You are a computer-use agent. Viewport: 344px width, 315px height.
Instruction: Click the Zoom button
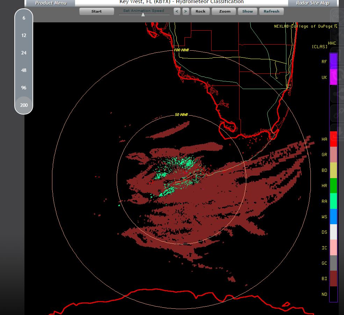225,11
